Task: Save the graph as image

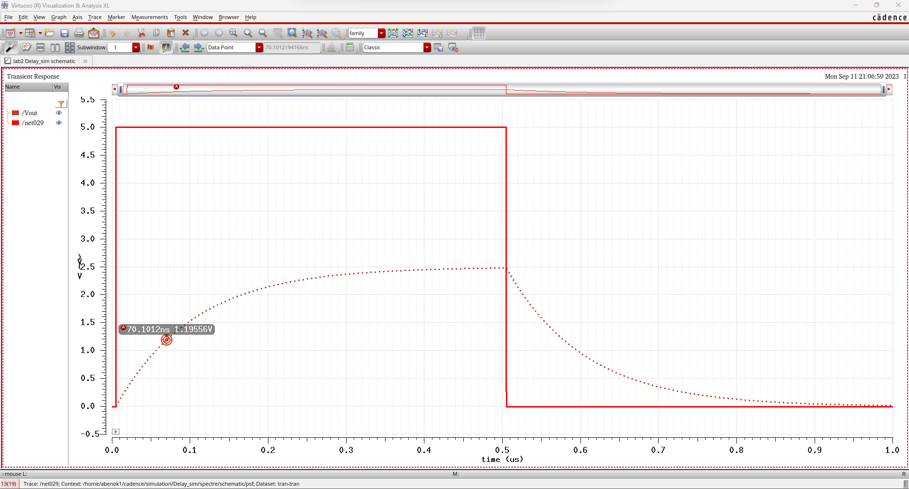Action: click(94, 33)
